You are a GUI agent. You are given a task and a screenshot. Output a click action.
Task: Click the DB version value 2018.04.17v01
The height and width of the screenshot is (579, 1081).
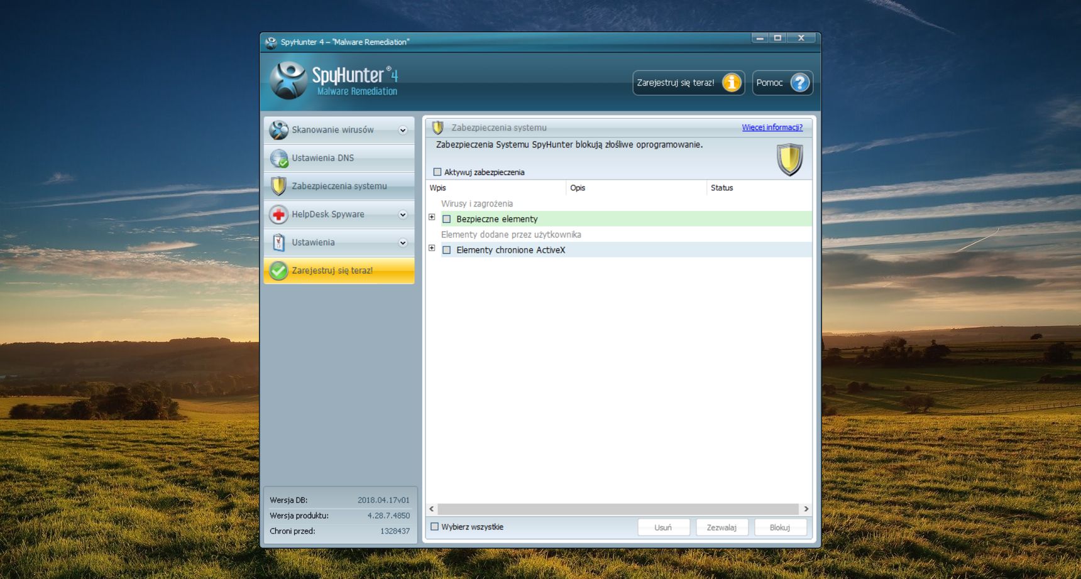[x=383, y=501]
